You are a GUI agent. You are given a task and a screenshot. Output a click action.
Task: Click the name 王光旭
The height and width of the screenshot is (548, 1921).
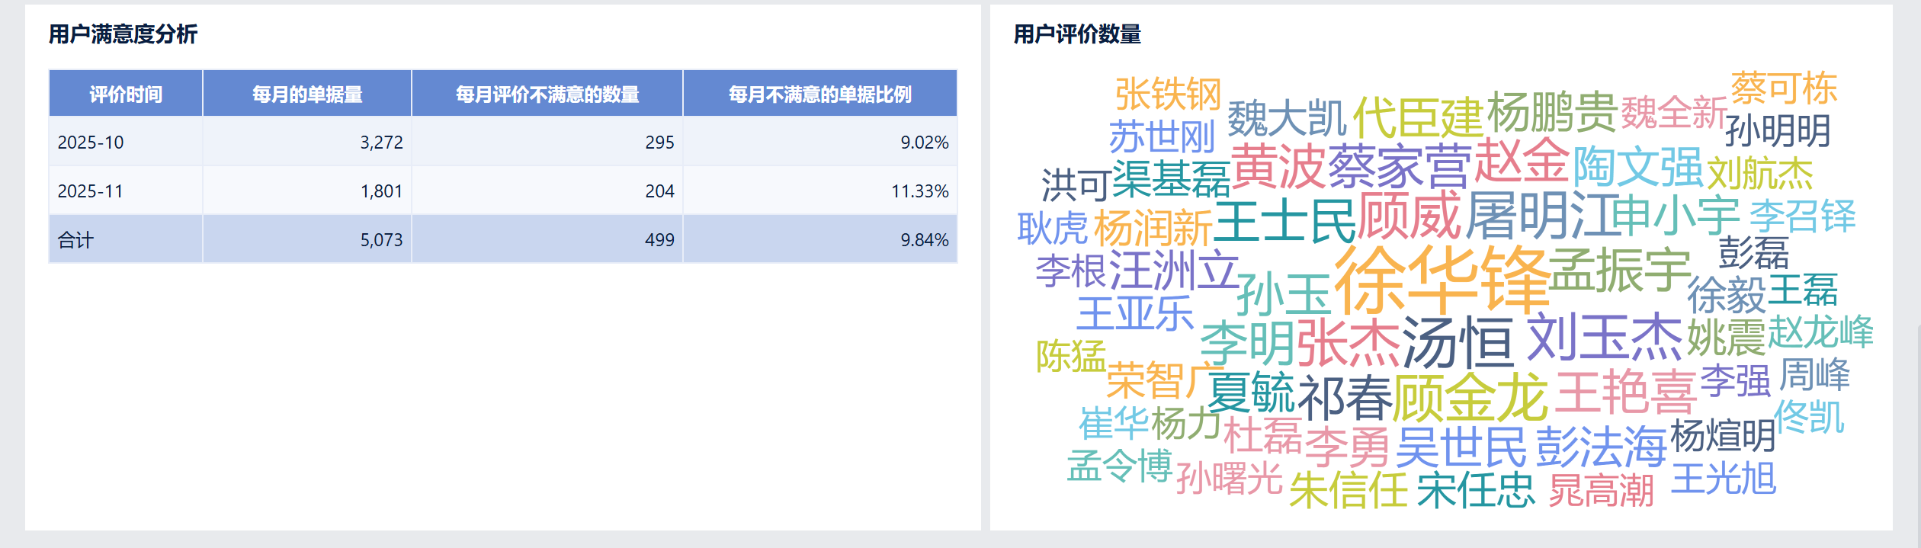pyautogui.click(x=1724, y=479)
